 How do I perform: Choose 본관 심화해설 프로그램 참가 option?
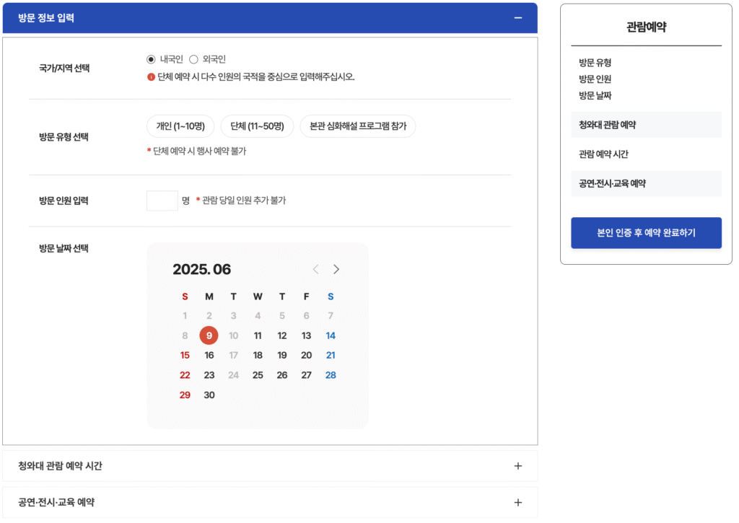click(358, 126)
